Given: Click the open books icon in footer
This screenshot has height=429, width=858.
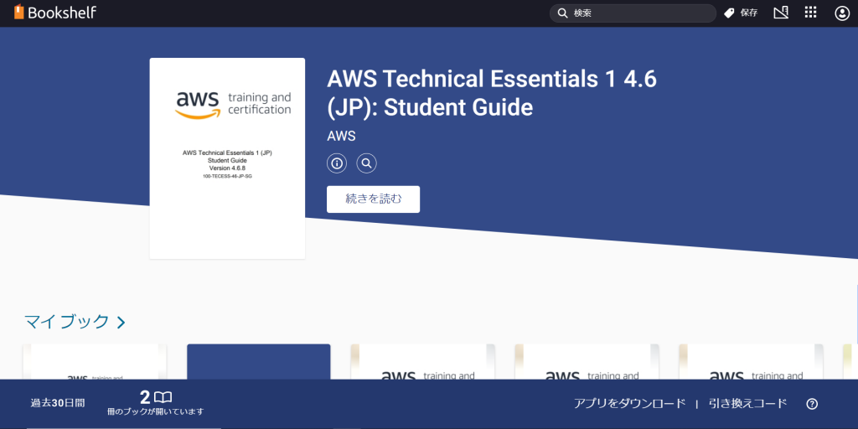Looking at the screenshot, I should click(163, 396).
